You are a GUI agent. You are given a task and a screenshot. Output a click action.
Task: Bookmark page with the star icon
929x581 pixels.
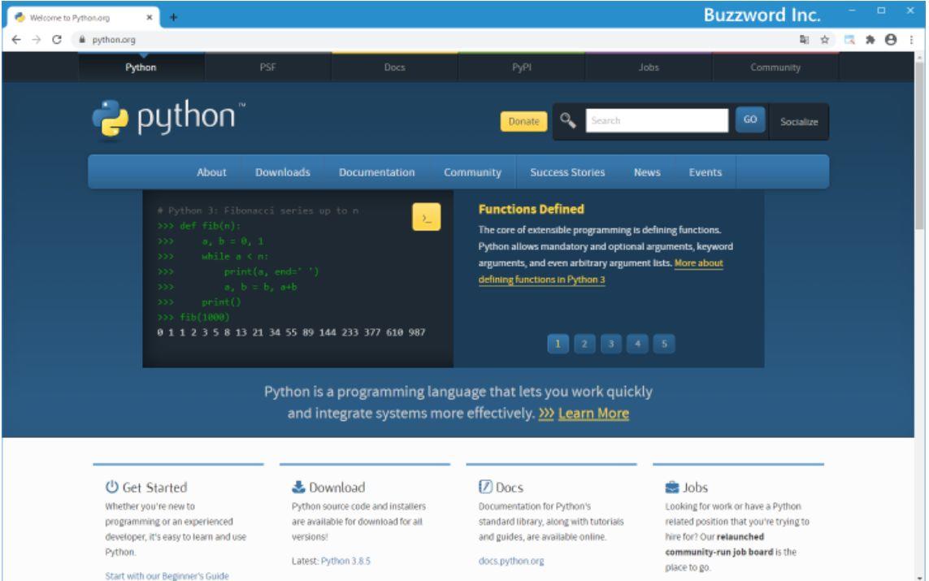825,40
